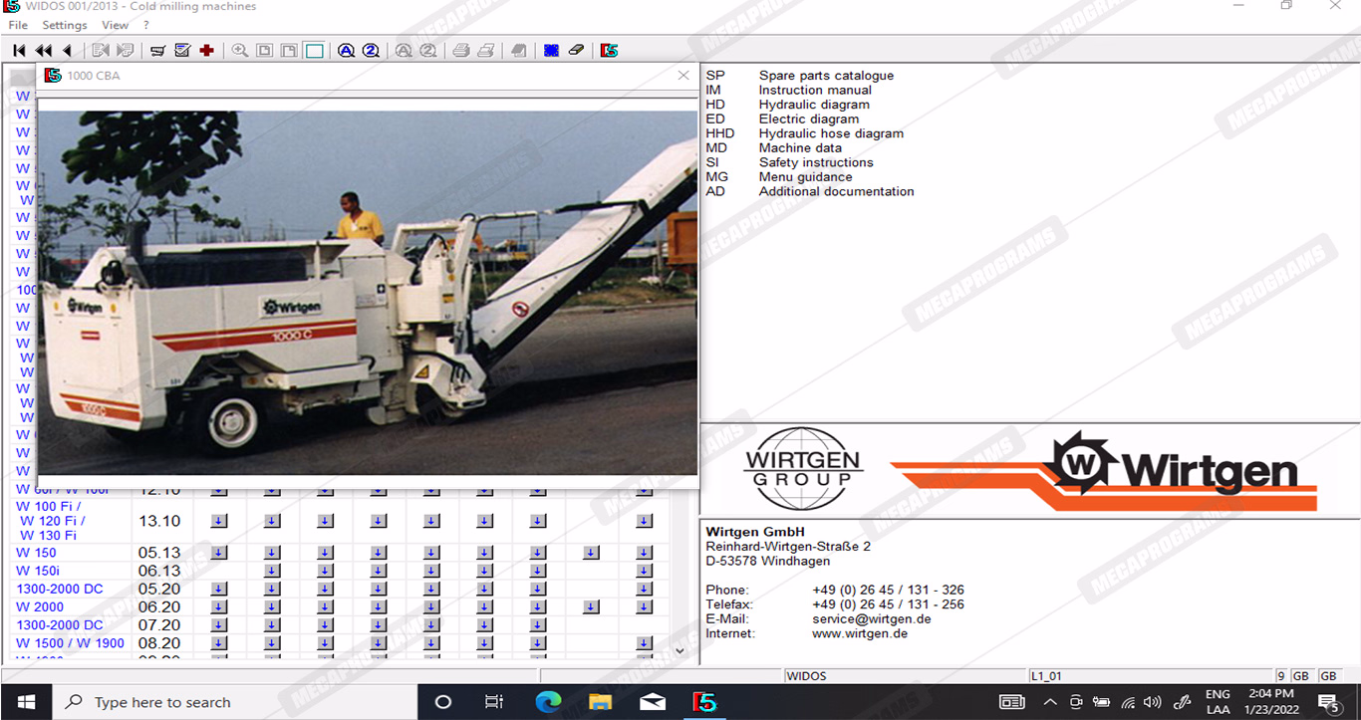Go back one step with the single left arrow
This screenshot has width=1361, height=720.
[67, 50]
